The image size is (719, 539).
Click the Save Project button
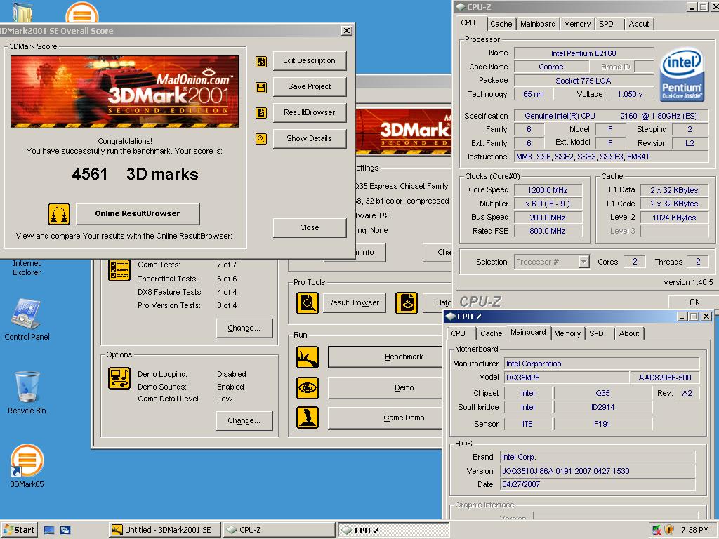310,86
